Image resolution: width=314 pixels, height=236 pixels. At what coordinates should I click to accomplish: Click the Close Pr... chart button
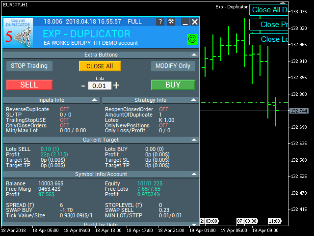pyautogui.click(x=269, y=25)
